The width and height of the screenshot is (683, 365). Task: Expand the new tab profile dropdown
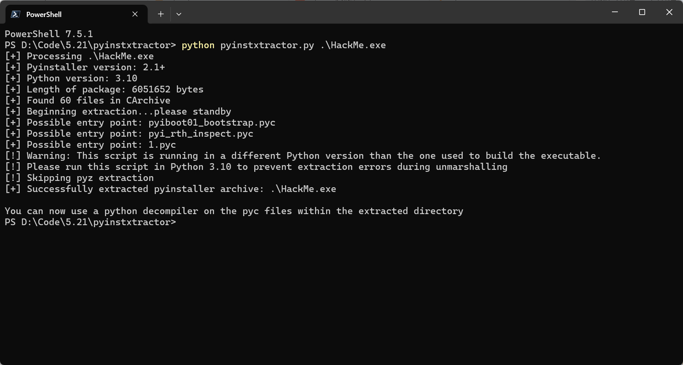point(179,14)
